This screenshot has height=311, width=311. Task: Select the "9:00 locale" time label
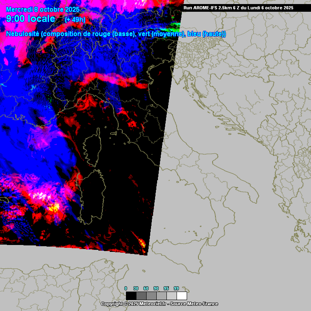pos(31,19)
